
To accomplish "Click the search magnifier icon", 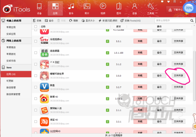I will (x=192, y=21).
